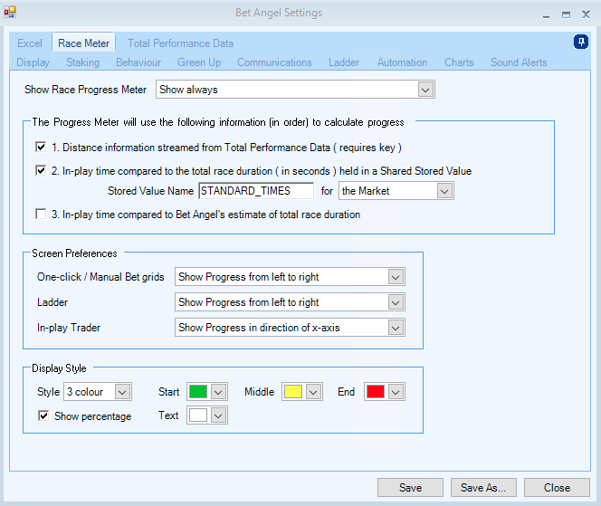
Task: Open the End colour dropdown arrow
Action: [x=396, y=392]
